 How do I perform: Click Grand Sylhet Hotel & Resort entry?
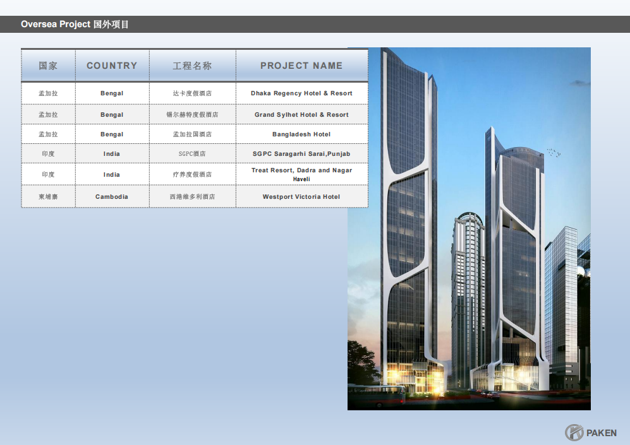click(x=301, y=115)
